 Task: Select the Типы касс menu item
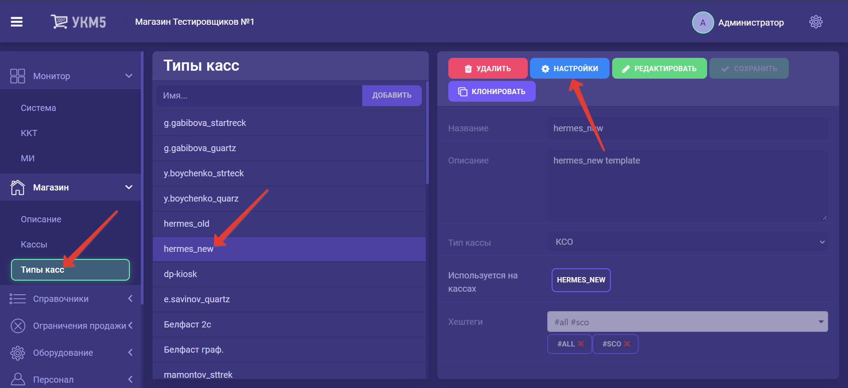point(70,270)
